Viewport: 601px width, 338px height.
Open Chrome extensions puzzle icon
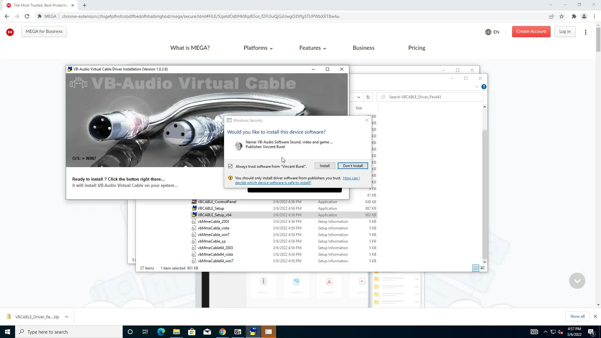coord(574,16)
